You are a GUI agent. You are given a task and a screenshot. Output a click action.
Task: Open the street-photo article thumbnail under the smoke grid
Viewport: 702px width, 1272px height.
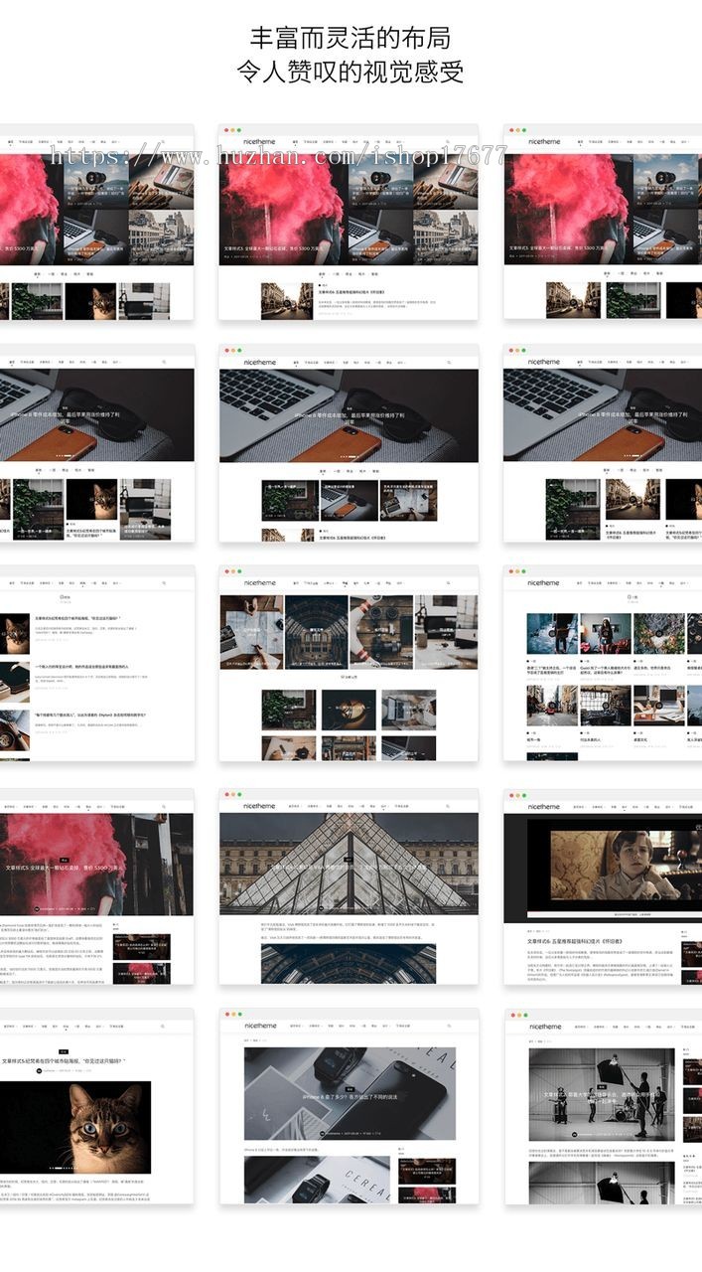click(287, 301)
